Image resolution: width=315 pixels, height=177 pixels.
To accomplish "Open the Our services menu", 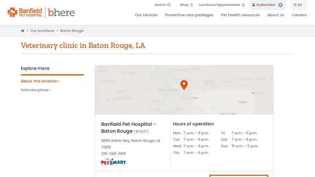I will coord(146,15).
